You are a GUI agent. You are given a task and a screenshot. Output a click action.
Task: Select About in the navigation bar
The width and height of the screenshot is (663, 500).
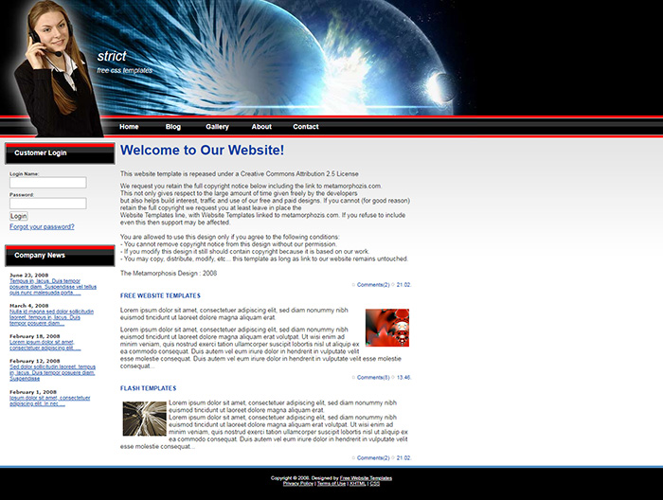pyautogui.click(x=261, y=126)
